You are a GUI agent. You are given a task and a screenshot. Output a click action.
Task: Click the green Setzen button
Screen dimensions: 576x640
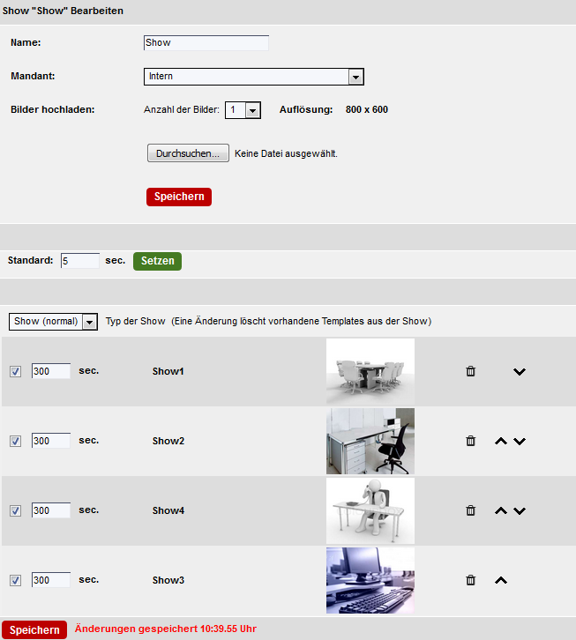157,261
